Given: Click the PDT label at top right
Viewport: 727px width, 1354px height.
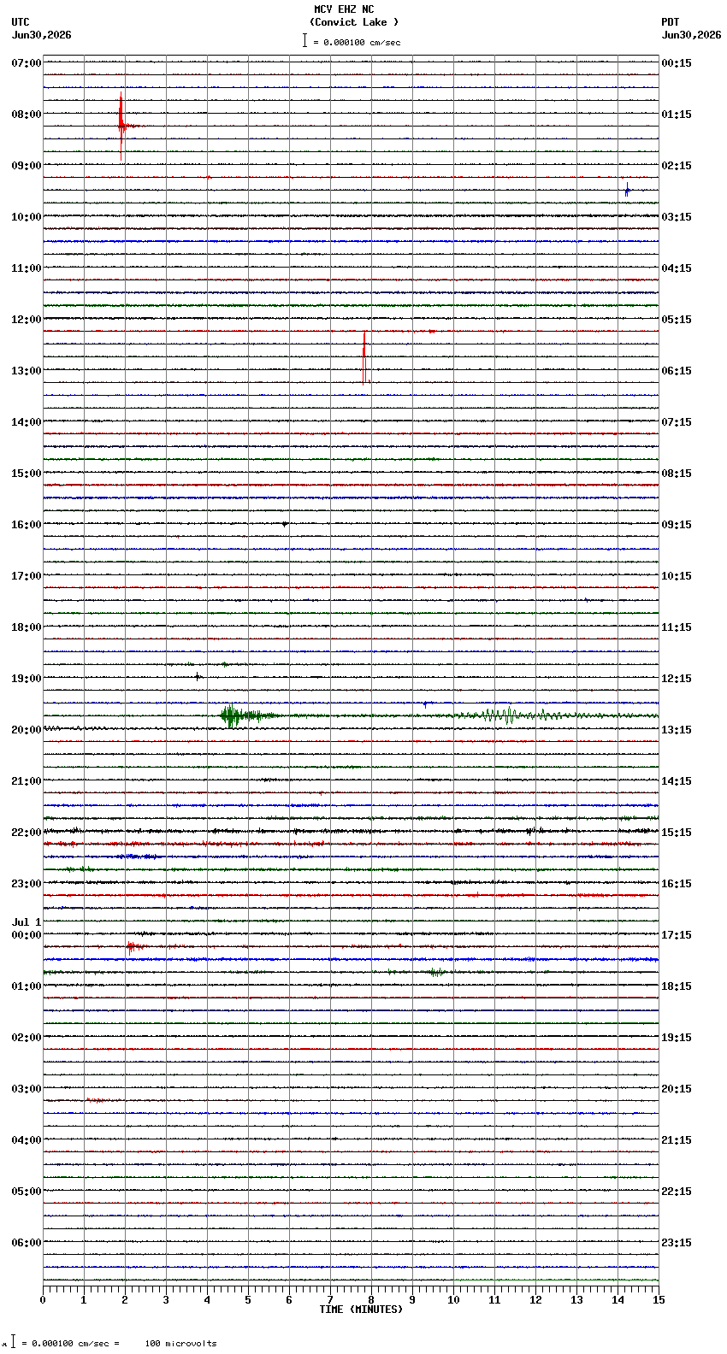Looking at the screenshot, I should [x=670, y=22].
